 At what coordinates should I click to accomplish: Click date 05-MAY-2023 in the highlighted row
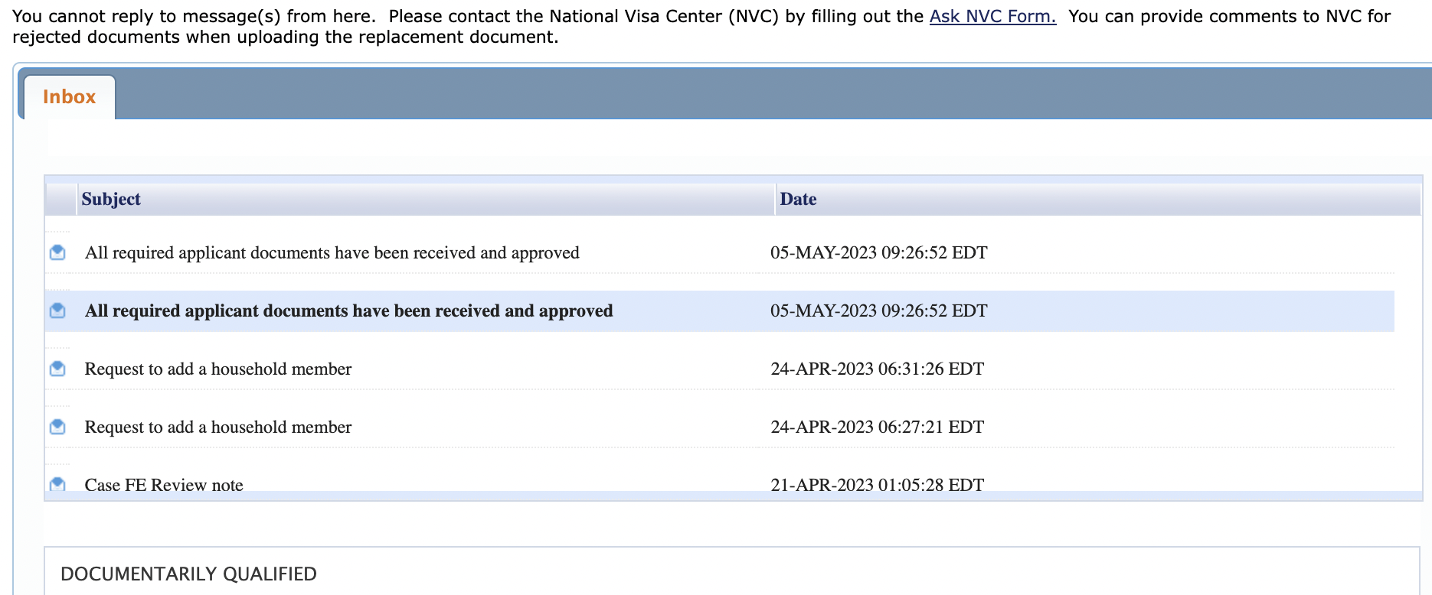(878, 311)
